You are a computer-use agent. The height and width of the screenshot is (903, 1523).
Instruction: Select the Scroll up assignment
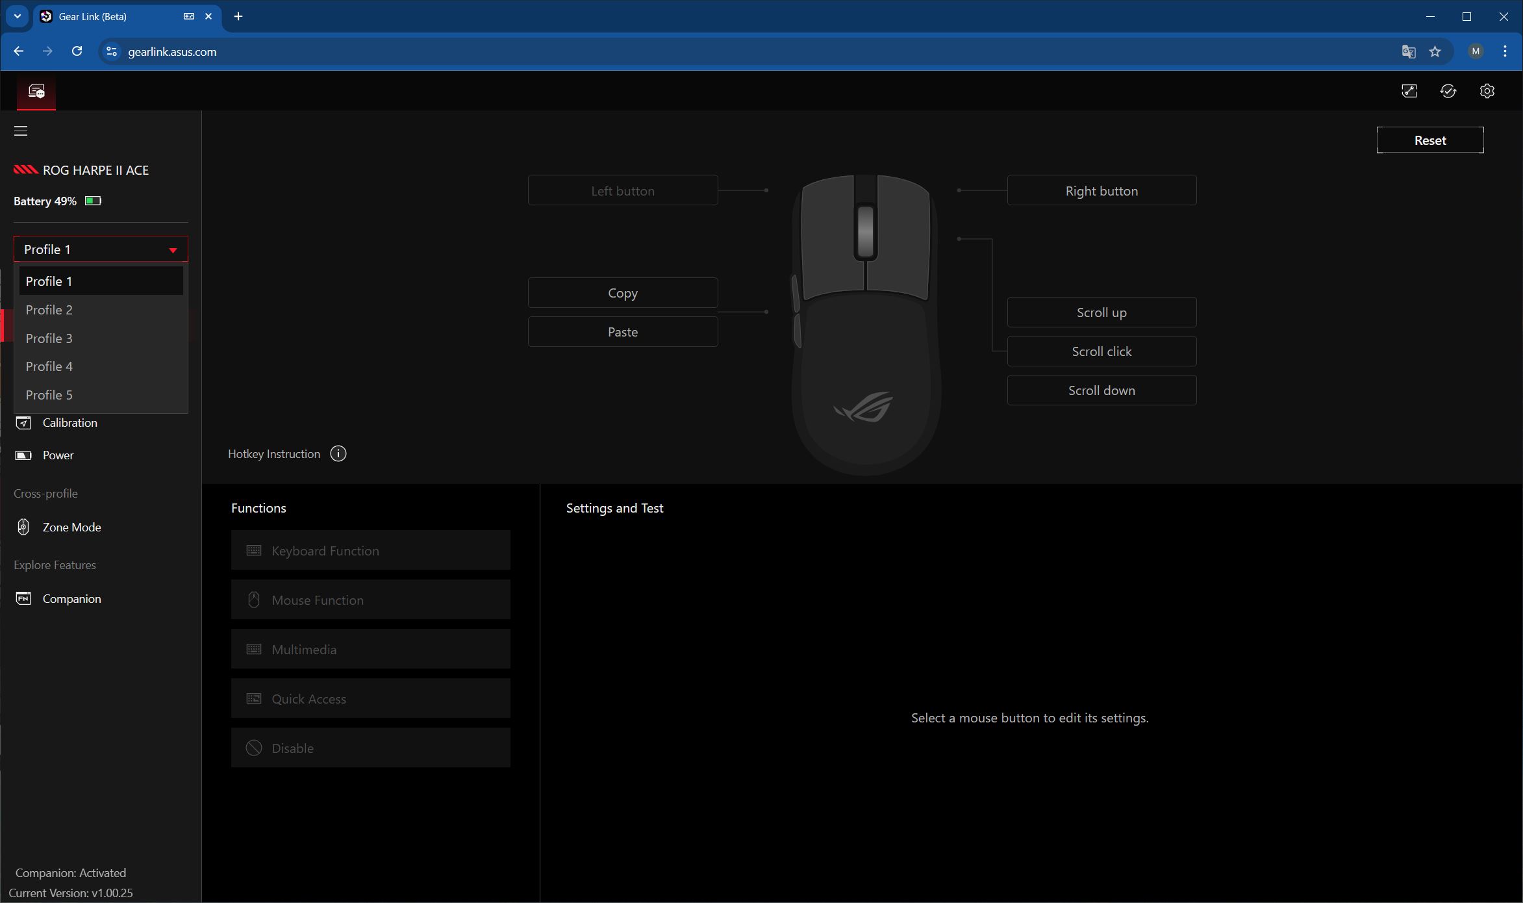[1101, 312]
